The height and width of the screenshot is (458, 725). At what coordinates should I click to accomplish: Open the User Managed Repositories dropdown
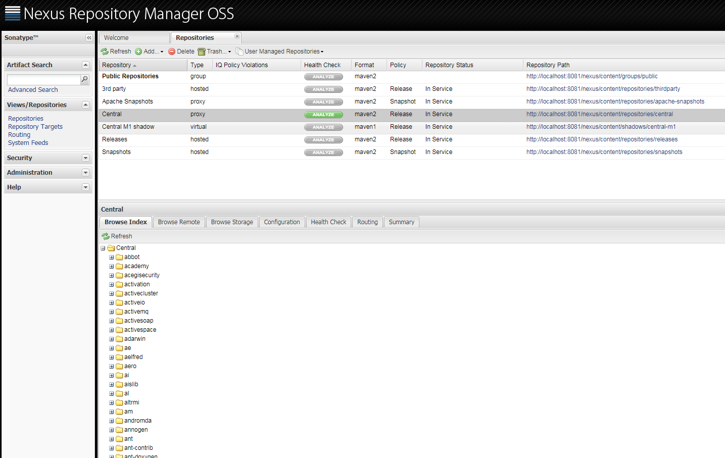point(322,52)
